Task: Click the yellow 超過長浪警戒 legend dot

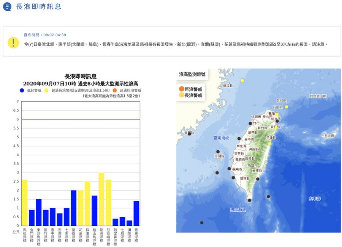Action: 46,91
